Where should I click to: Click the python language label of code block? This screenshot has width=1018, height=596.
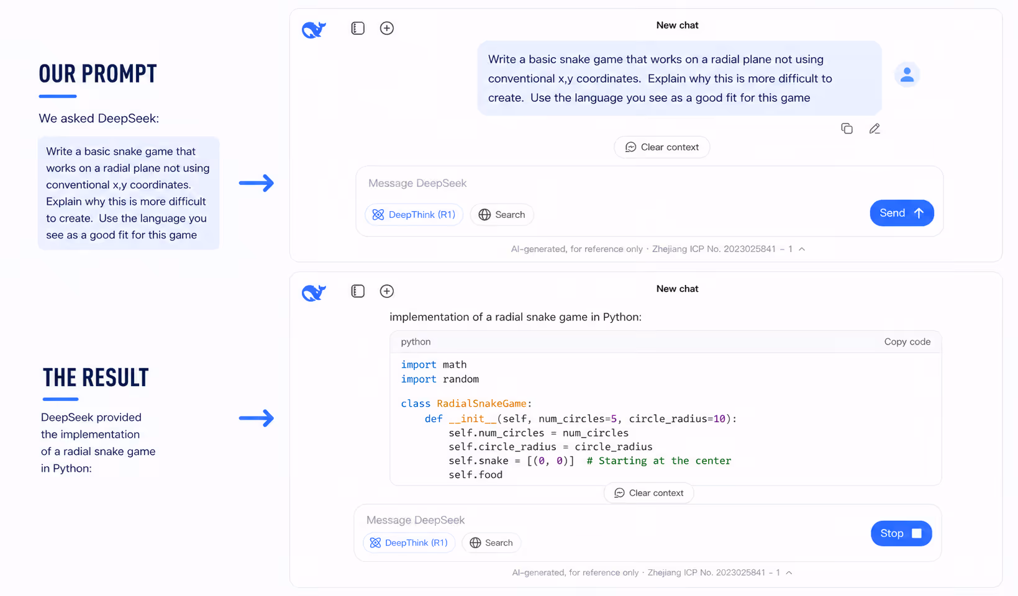tap(416, 342)
